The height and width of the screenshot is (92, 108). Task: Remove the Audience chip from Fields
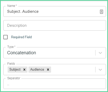(x=48, y=70)
